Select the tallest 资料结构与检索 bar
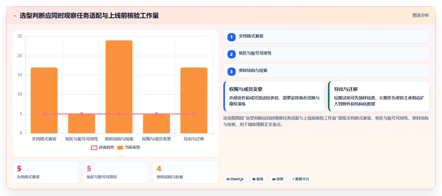Image resolution: width=442 pixels, height=196 pixels. pyautogui.click(x=119, y=87)
